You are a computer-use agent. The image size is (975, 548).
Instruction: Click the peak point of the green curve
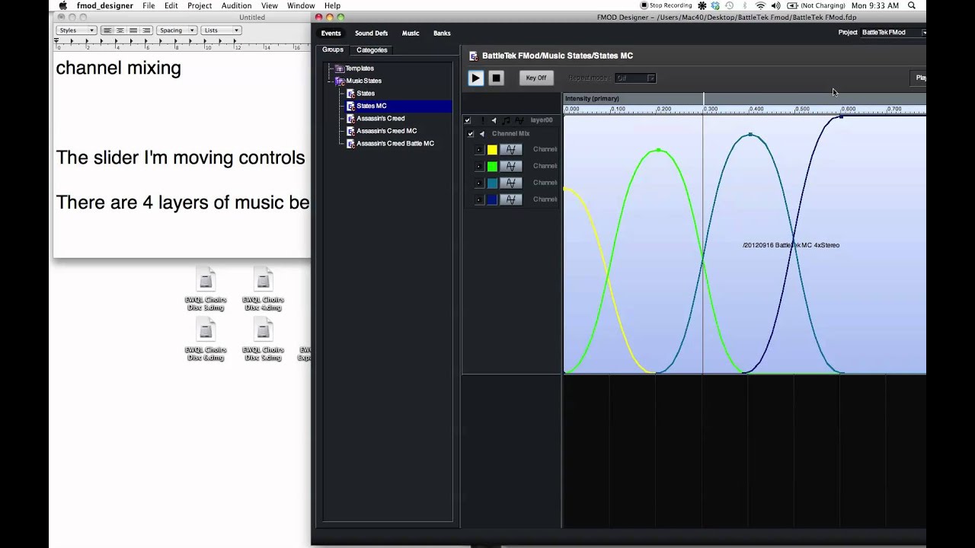(659, 150)
